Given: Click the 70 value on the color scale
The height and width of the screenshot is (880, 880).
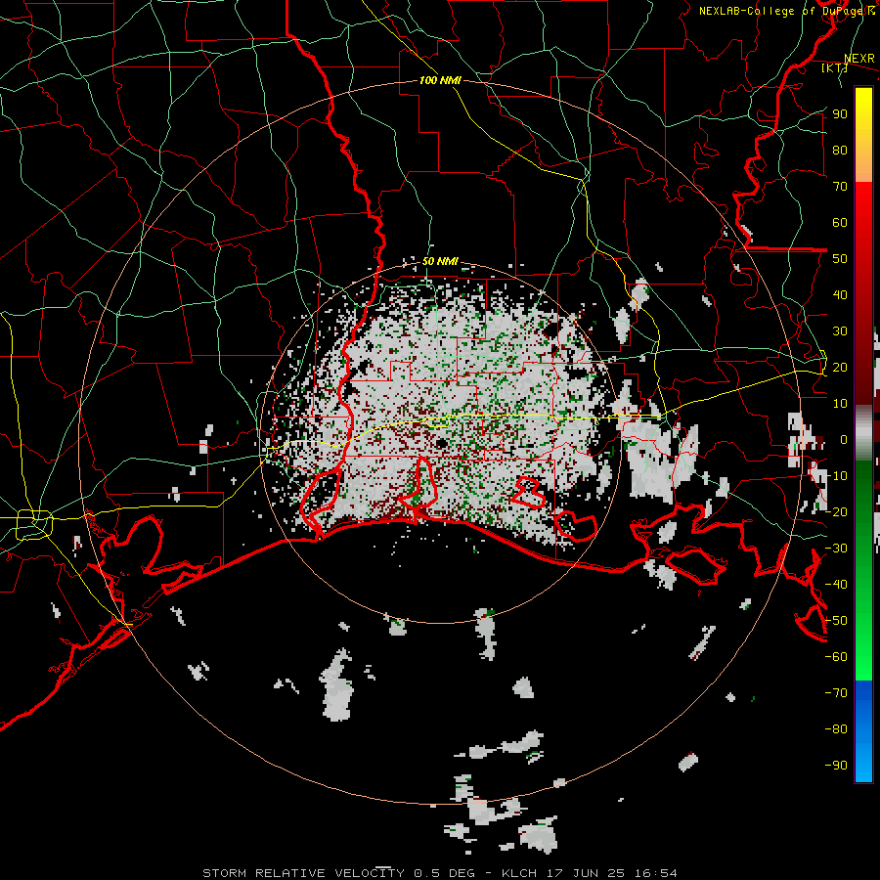Looking at the screenshot, I should click(x=840, y=187).
